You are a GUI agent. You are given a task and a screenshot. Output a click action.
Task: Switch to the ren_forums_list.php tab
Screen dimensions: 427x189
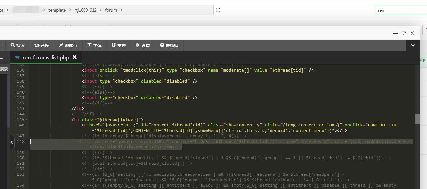coord(45,57)
